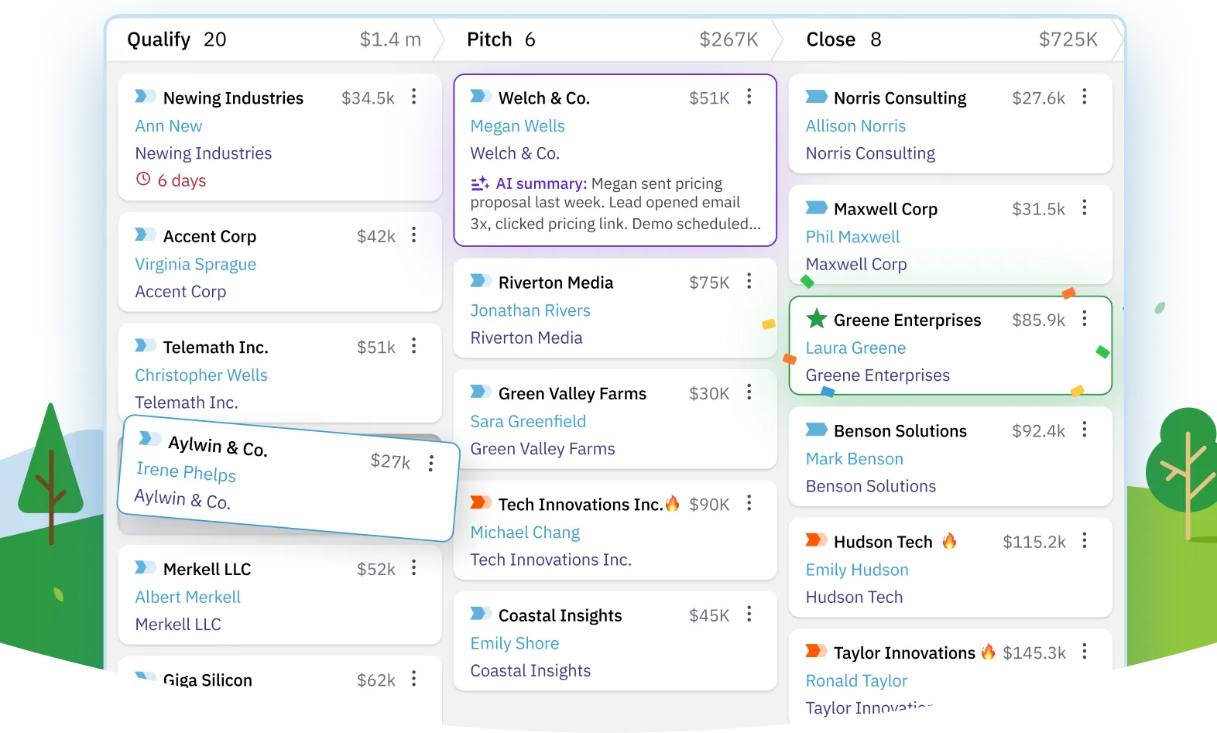The width and height of the screenshot is (1217, 733).
Task: Open the Coastal Insights deal title
Action: [x=560, y=615]
